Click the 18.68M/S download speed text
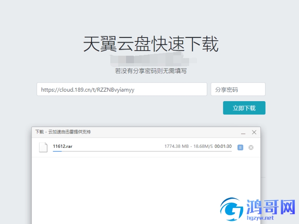Screen dimensions: 299x224 point(203,146)
